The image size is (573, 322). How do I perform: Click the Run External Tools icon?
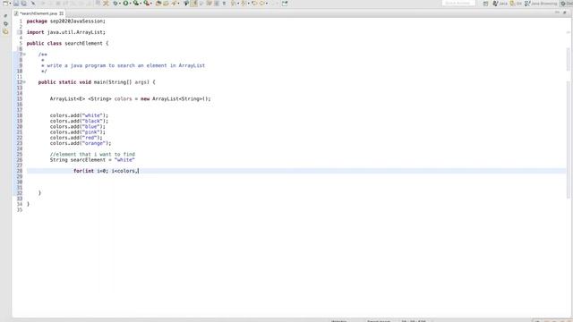[147, 4]
